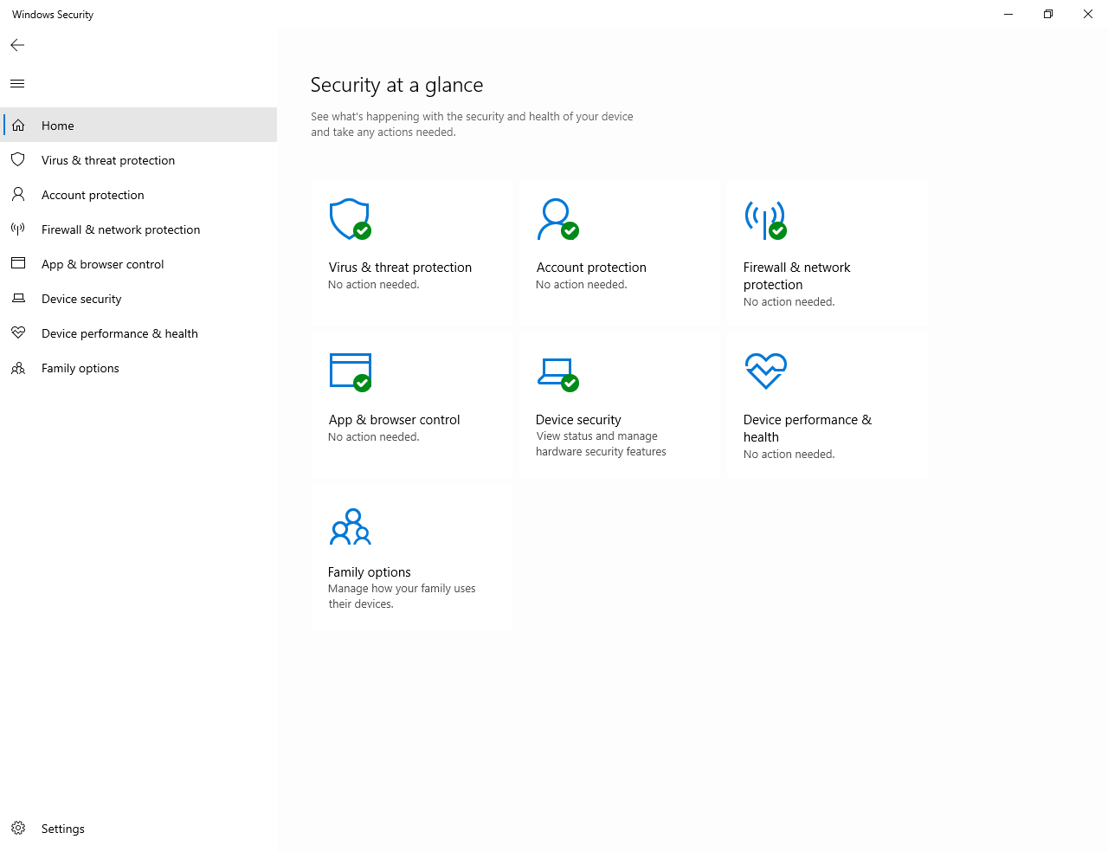The height and width of the screenshot is (852, 1108).
Task: Select App & browser control sidebar item
Action: (102, 264)
